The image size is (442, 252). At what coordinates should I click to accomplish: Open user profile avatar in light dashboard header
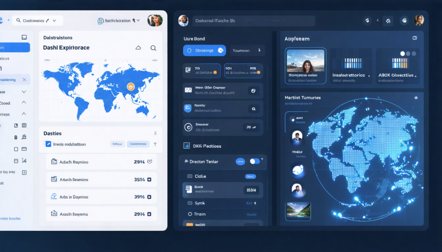[x=155, y=21]
